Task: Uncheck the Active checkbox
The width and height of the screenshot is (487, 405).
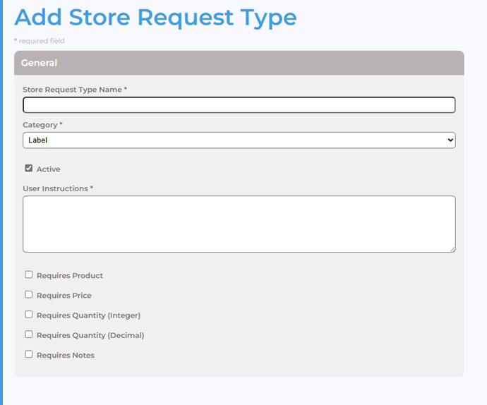Action: click(x=29, y=169)
